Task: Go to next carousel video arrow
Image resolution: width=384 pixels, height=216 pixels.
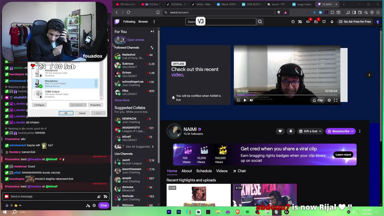Action: pos(369,75)
